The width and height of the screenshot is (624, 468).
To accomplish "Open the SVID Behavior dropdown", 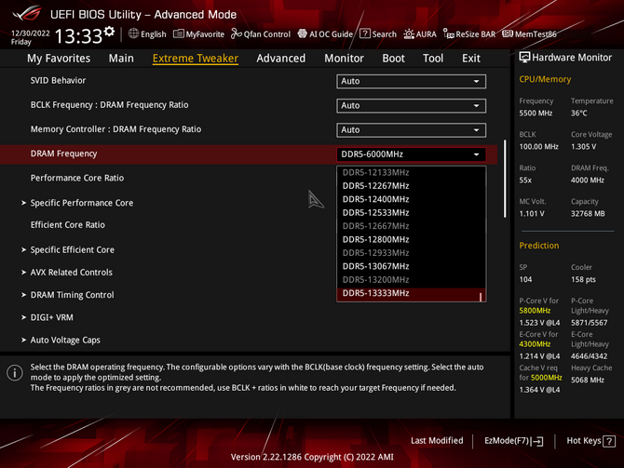I will point(411,81).
